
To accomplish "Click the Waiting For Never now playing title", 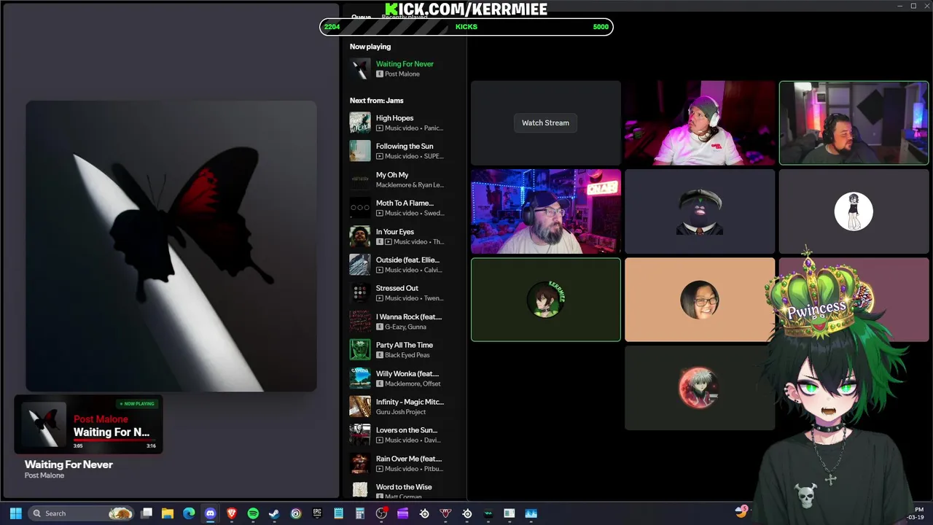I will click(405, 64).
